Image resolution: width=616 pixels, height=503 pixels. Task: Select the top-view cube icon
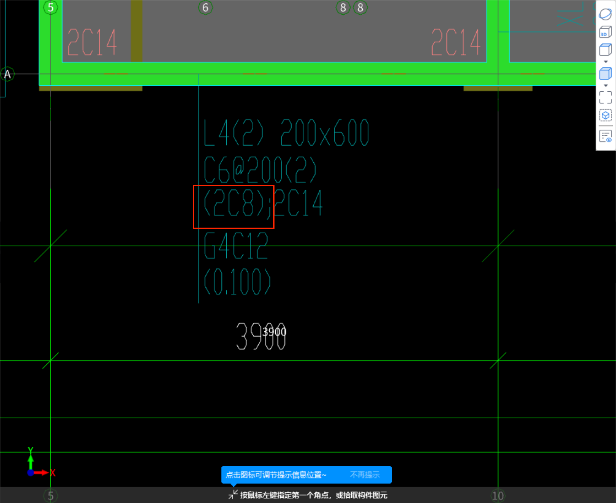coord(605,50)
